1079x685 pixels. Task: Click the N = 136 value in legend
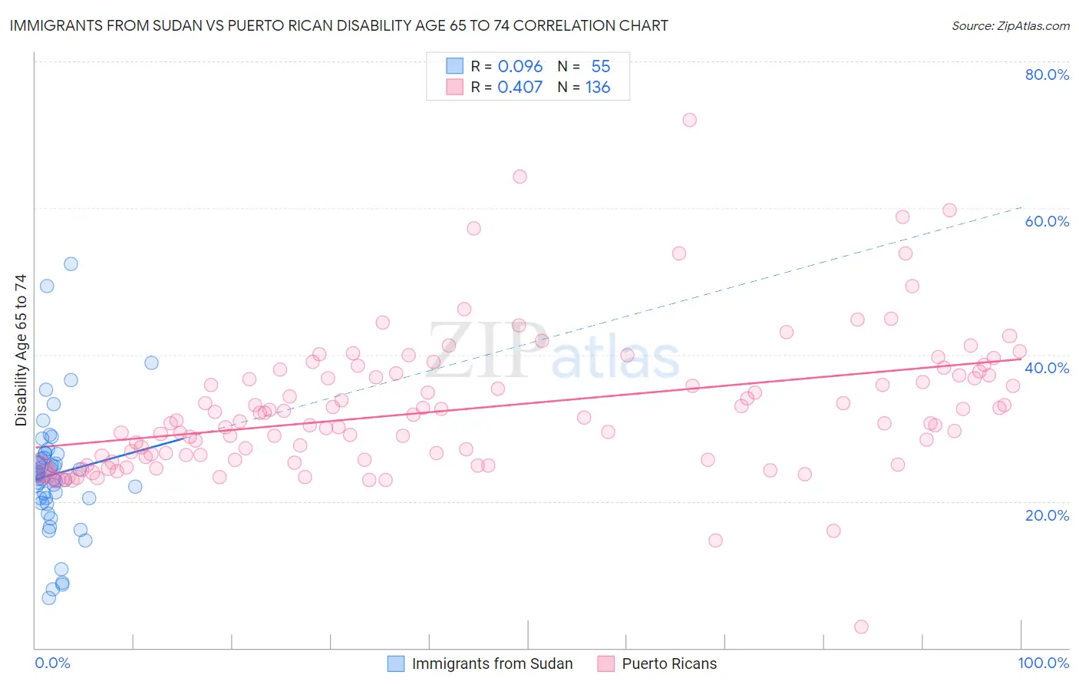coord(584,87)
